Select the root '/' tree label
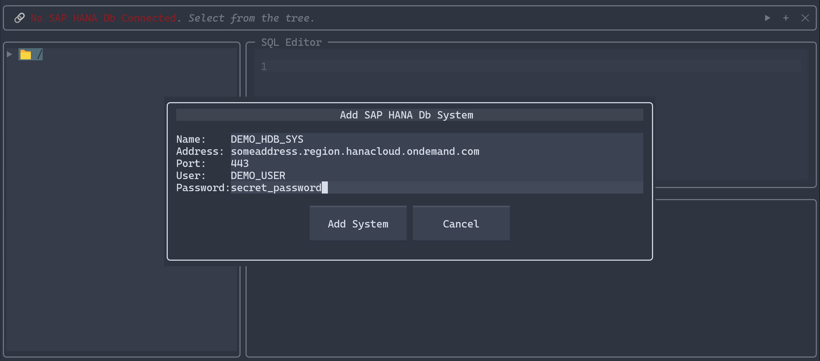This screenshot has height=361, width=820. point(40,55)
